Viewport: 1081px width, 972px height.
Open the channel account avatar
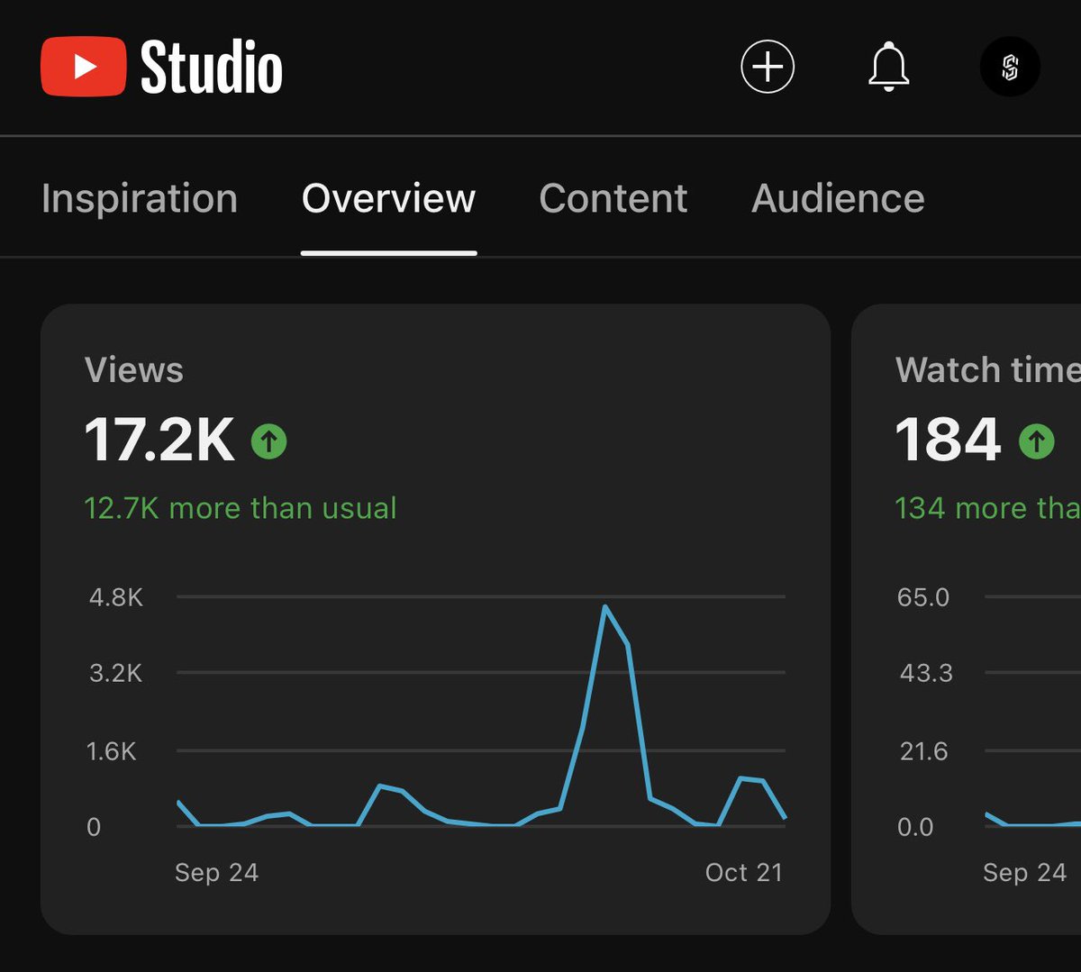1010,67
